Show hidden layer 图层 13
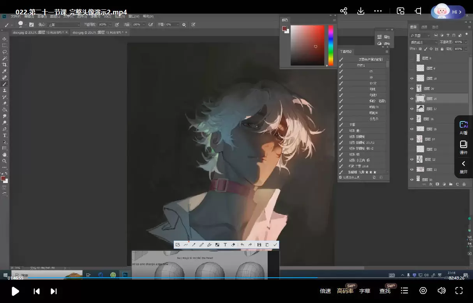473x303 pixels. click(x=412, y=149)
